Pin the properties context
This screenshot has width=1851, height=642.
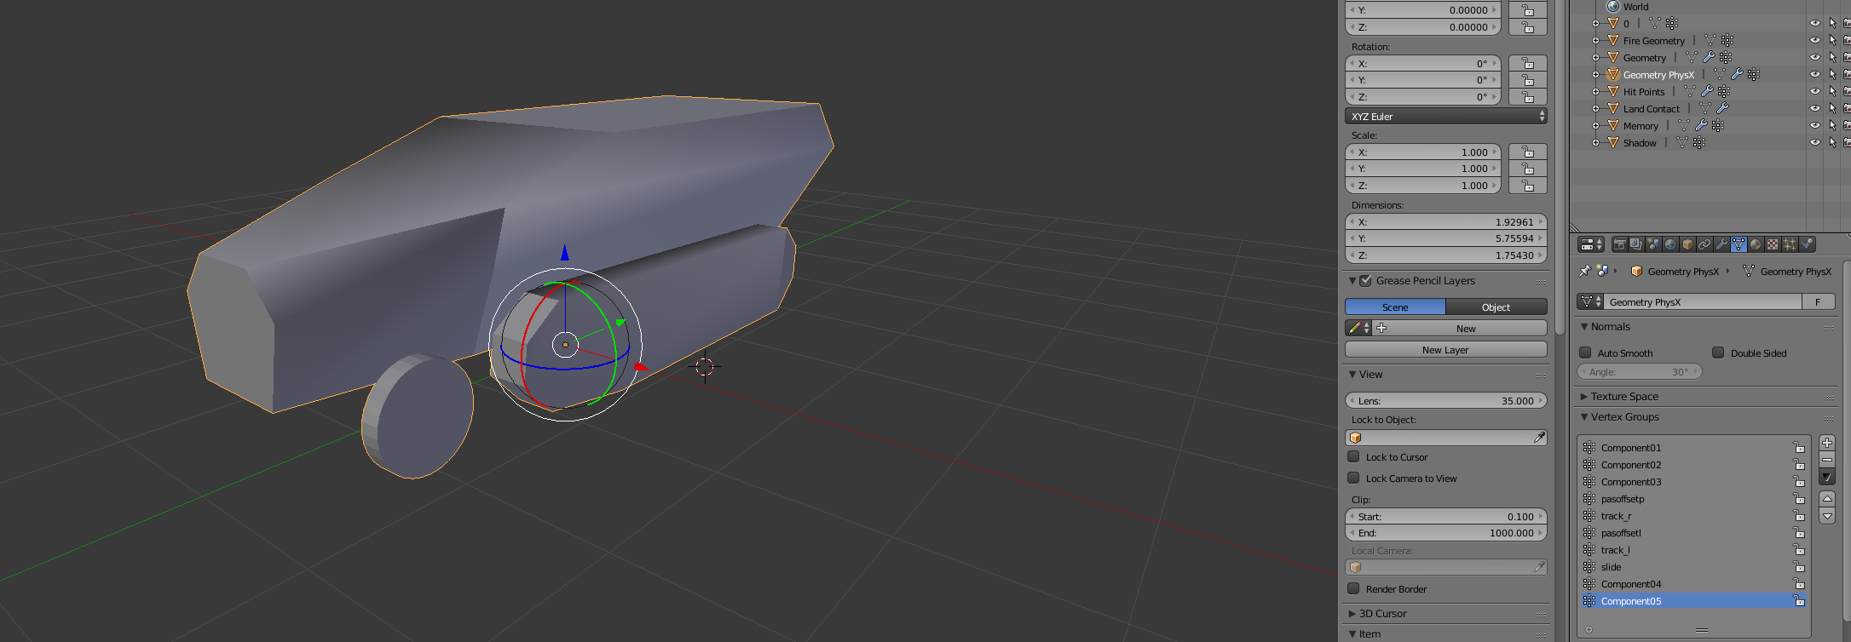click(1585, 271)
